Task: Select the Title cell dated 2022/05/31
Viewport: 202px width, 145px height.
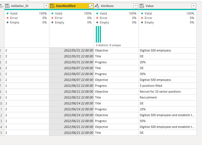Action: tap(116, 56)
